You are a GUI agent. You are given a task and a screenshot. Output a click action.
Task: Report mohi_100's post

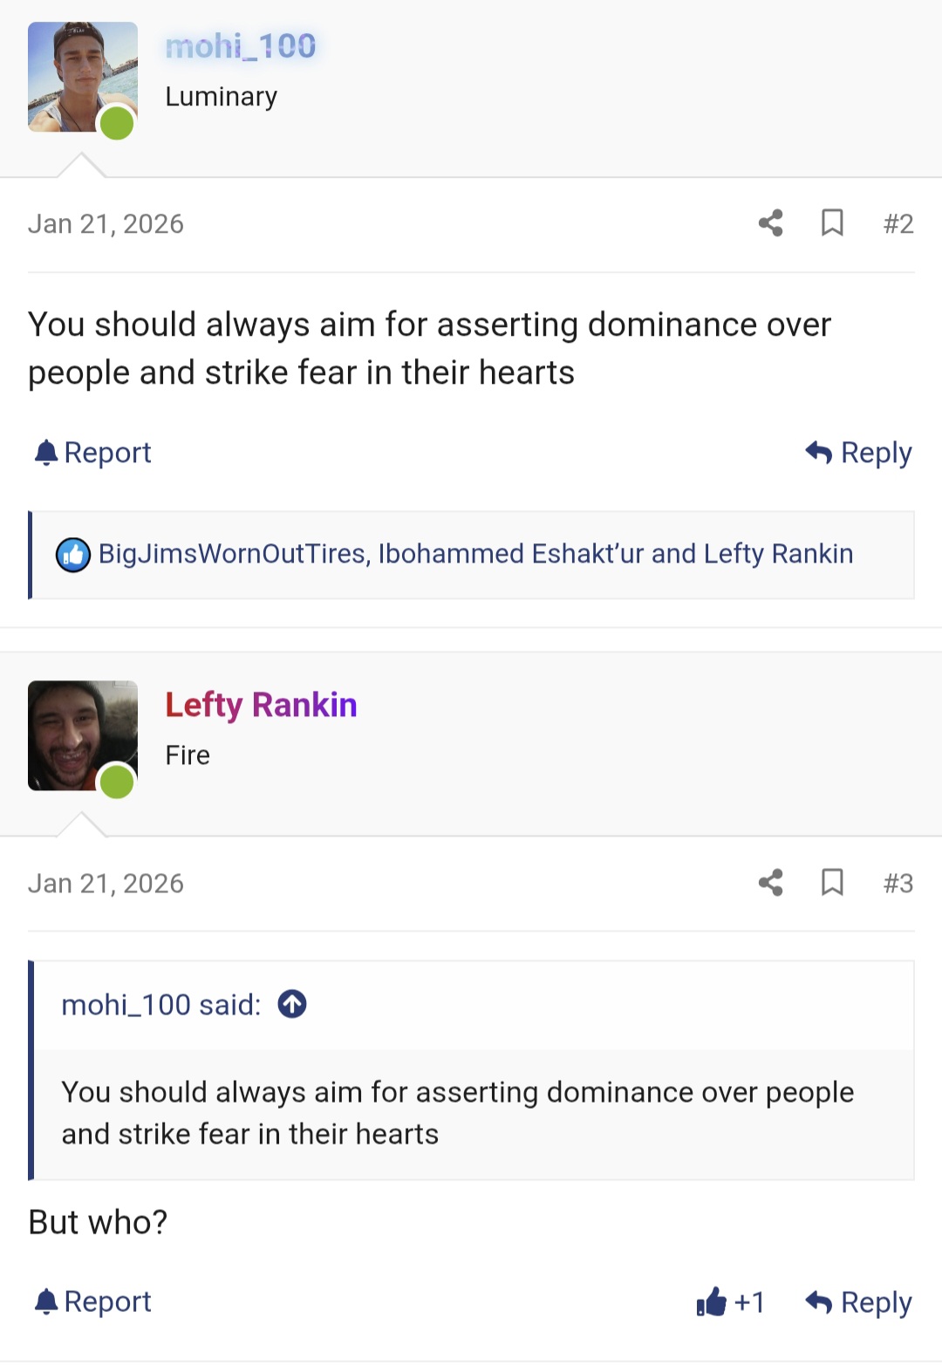[x=92, y=453]
